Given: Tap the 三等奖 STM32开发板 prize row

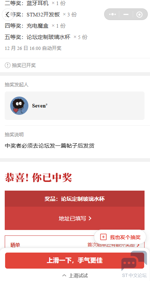Looking at the screenshot, I should click(41, 15).
